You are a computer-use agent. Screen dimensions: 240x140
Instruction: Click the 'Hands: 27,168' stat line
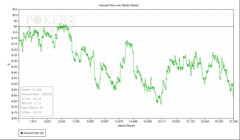31,90
